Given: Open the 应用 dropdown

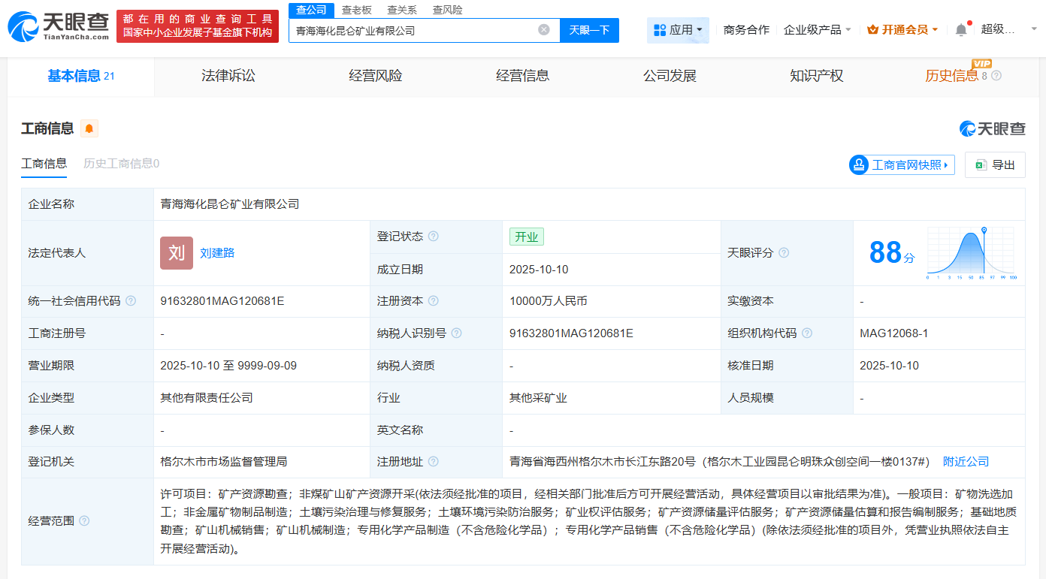Looking at the screenshot, I should [x=677, y=29].
